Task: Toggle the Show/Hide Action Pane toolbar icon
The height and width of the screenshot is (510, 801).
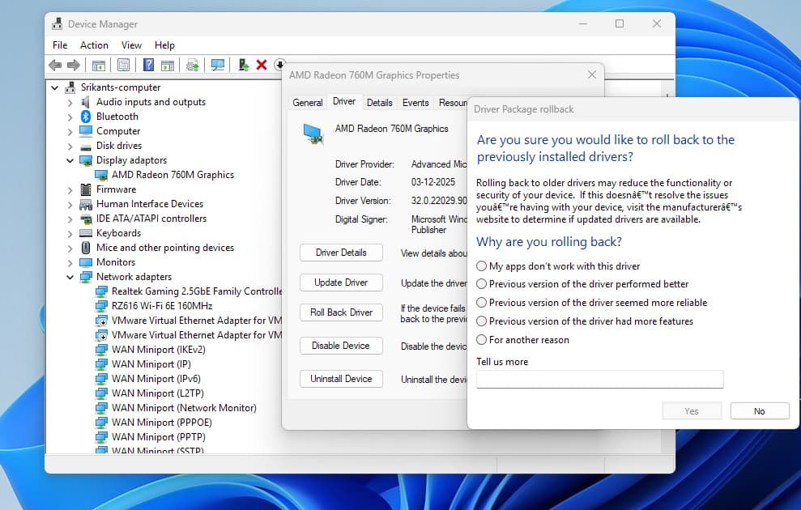Action: click(x=168, y=65)
